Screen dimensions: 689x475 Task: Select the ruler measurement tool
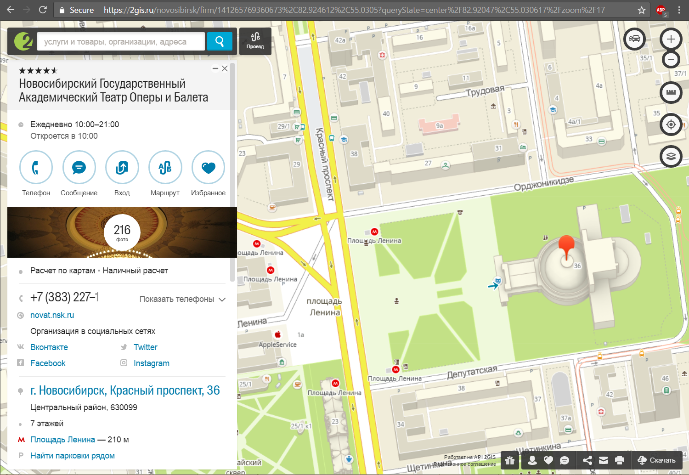pos(671,92)
